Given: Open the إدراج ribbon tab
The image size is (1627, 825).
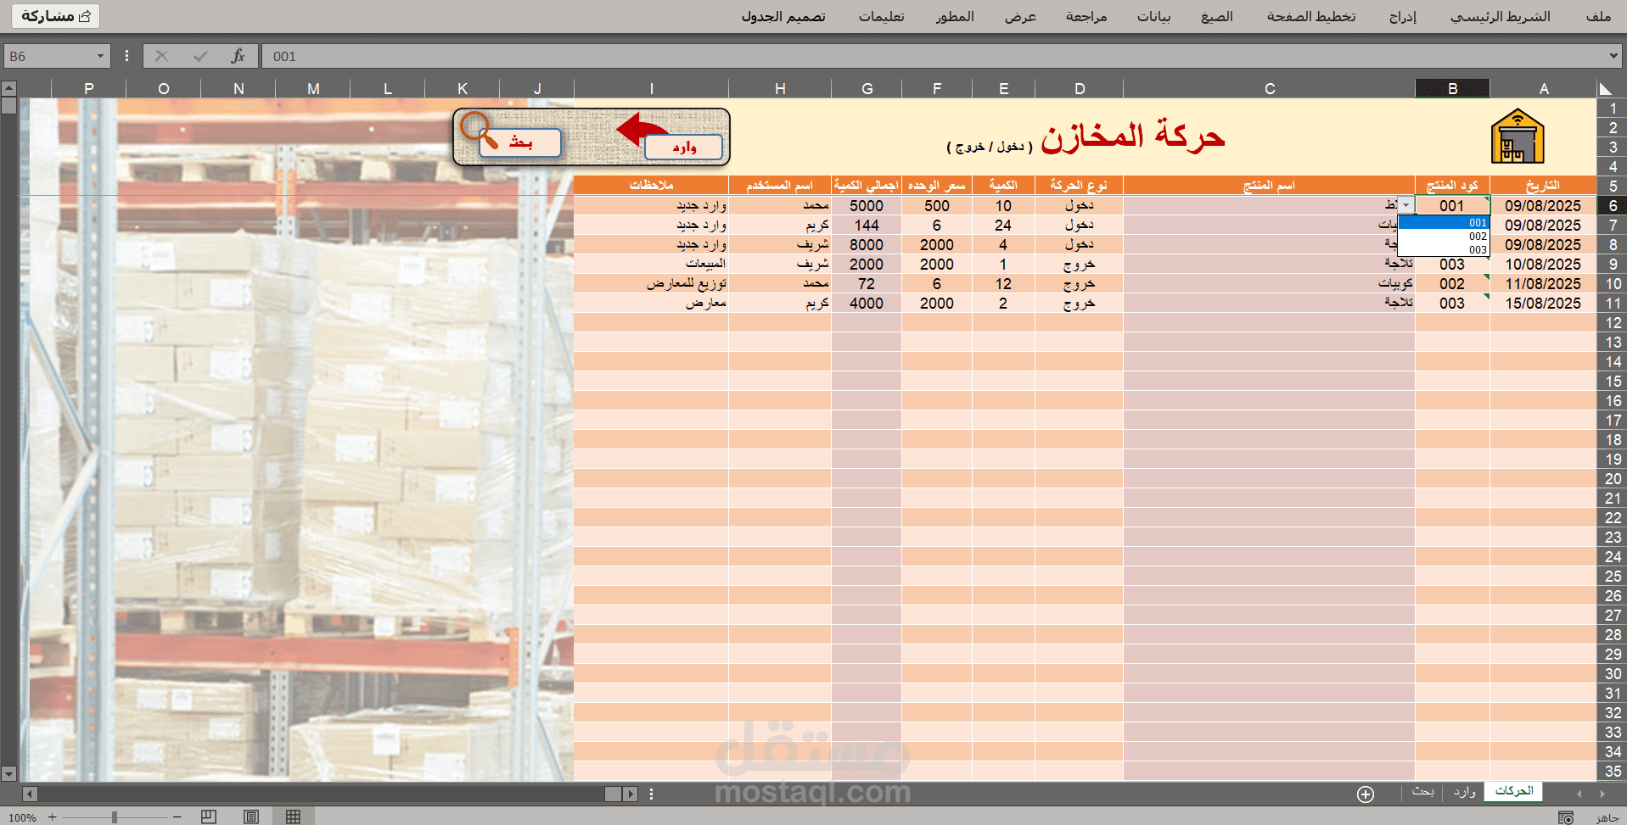Looking at the screenshot, I should tap(1403, 16).
